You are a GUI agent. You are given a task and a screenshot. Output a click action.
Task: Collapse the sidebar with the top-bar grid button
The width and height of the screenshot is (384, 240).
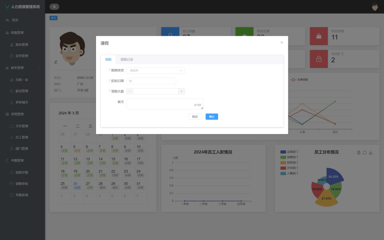coord(54,7)
